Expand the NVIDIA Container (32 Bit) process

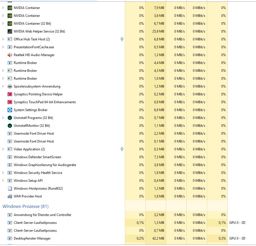click(x=3, y=23)
